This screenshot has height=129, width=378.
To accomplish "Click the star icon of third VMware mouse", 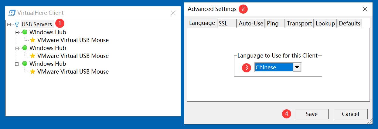I will [x=32, y=71].
